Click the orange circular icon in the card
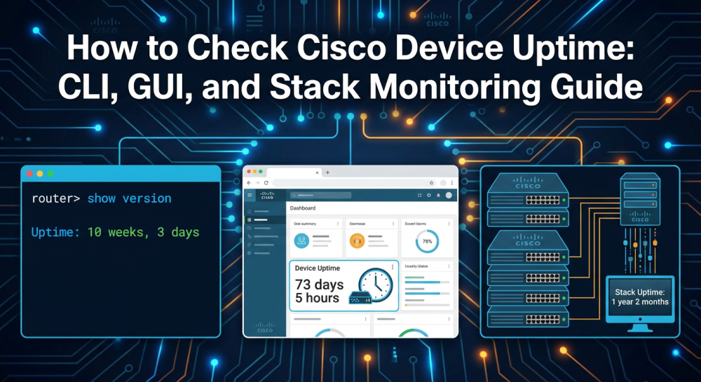 point(358,241)
